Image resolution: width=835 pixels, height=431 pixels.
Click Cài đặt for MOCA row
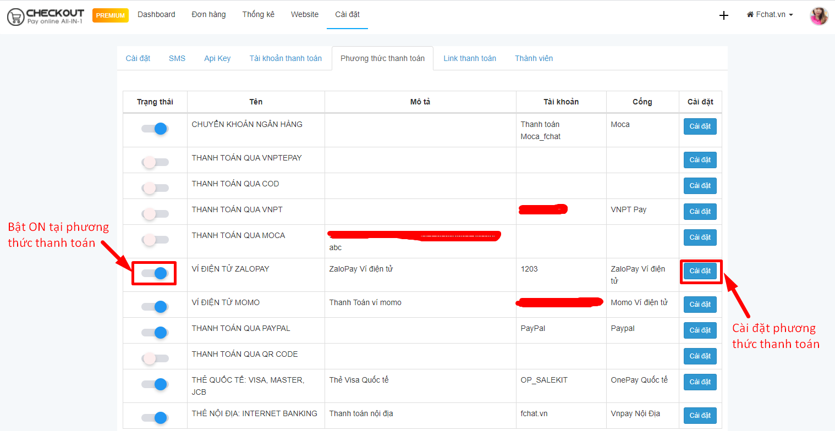click(x=700, y=237)
